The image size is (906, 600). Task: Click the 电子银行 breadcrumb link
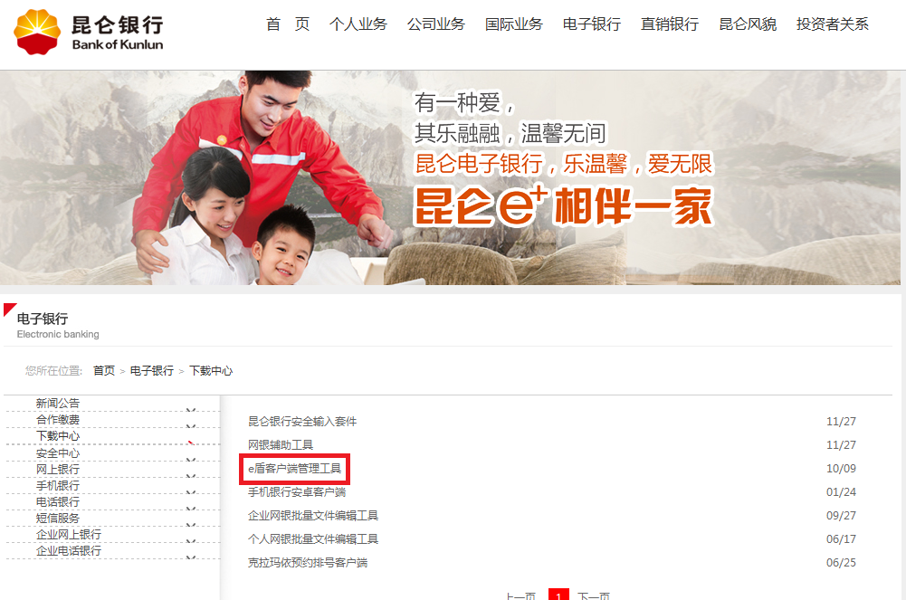point(151,371)
